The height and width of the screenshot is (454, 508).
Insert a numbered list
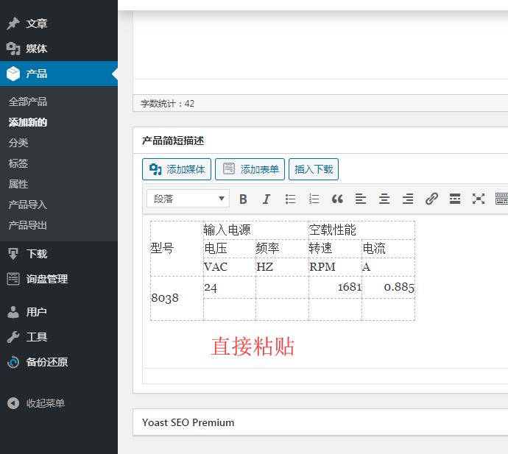coord(314,199)
